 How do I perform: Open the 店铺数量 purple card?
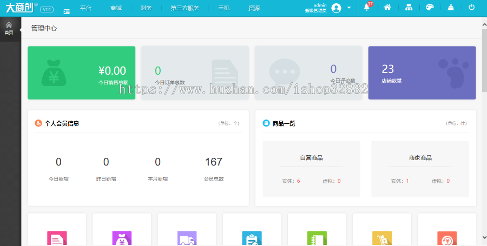pos(422,73)
